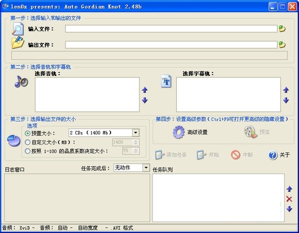Click inside the 选择字幕轨 subtitle list
Image resolution: width=299 pixels, height=233 pixels.
point(228,94)
